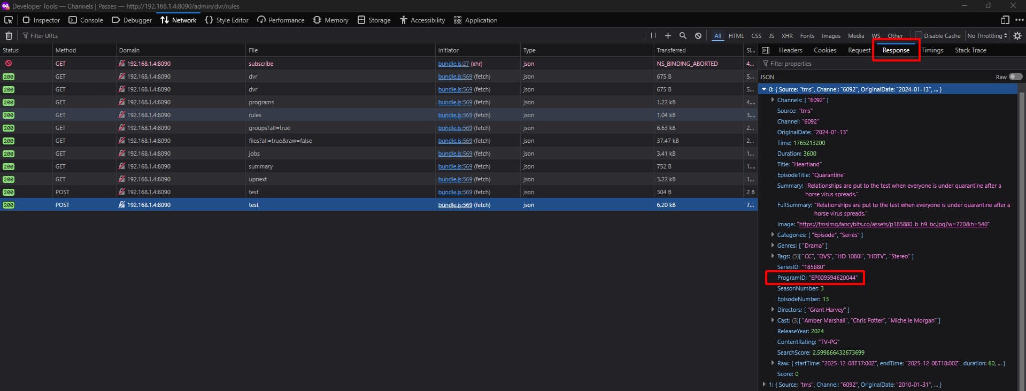Open network settings gear icon

1017,36
